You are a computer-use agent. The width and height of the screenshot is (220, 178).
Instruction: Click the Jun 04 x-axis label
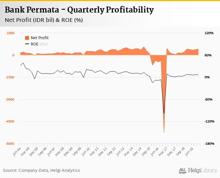[x=16, y=150]
